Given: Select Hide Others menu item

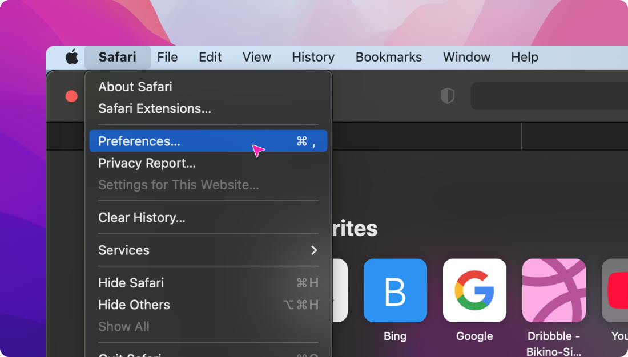Looking at the screenshot, I should click(134, 305).
